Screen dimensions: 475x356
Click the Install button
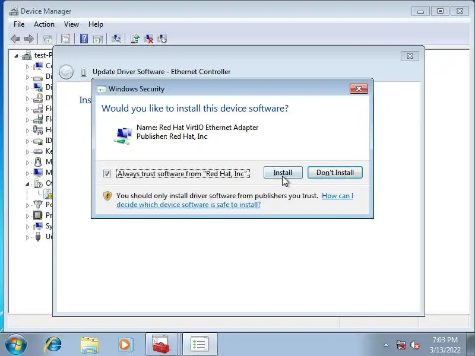[283, 173]
